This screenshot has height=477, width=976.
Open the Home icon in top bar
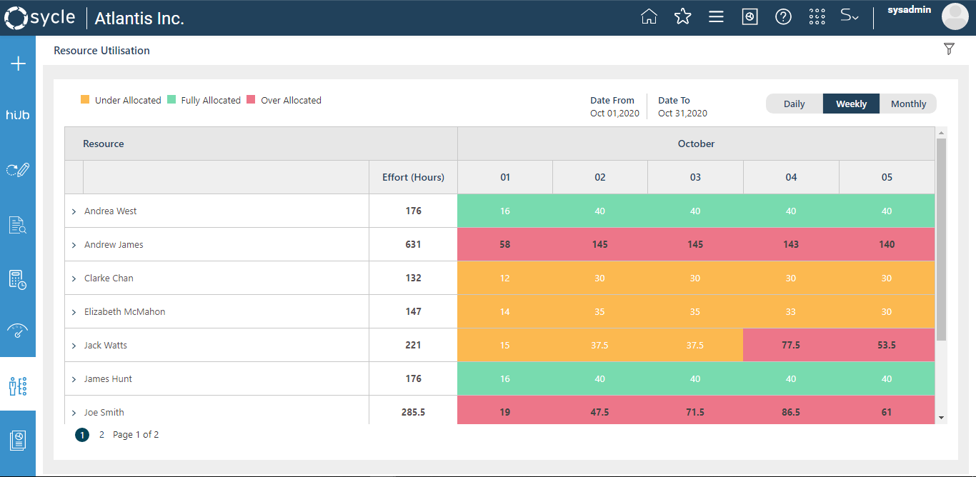[649, 16]
